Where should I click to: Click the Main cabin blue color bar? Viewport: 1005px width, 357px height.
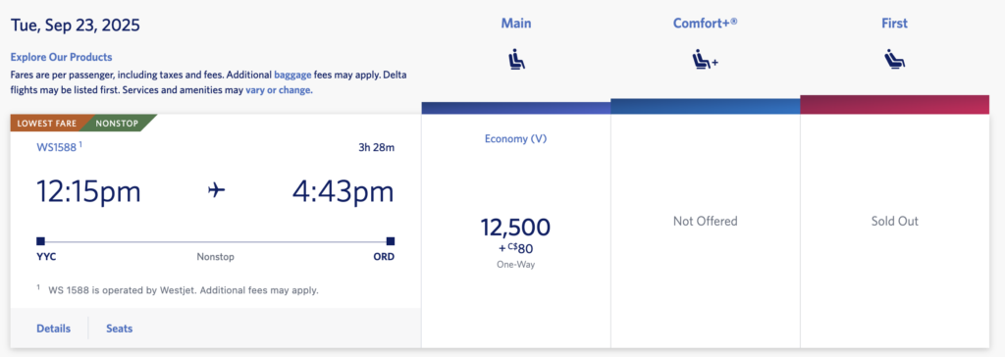click(x=516, y=108)
